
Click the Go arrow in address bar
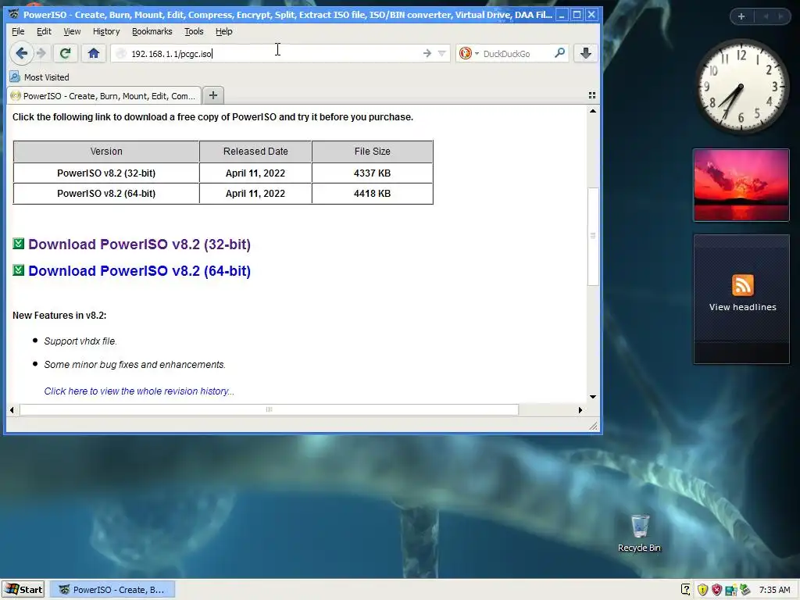tap(427, 53)
